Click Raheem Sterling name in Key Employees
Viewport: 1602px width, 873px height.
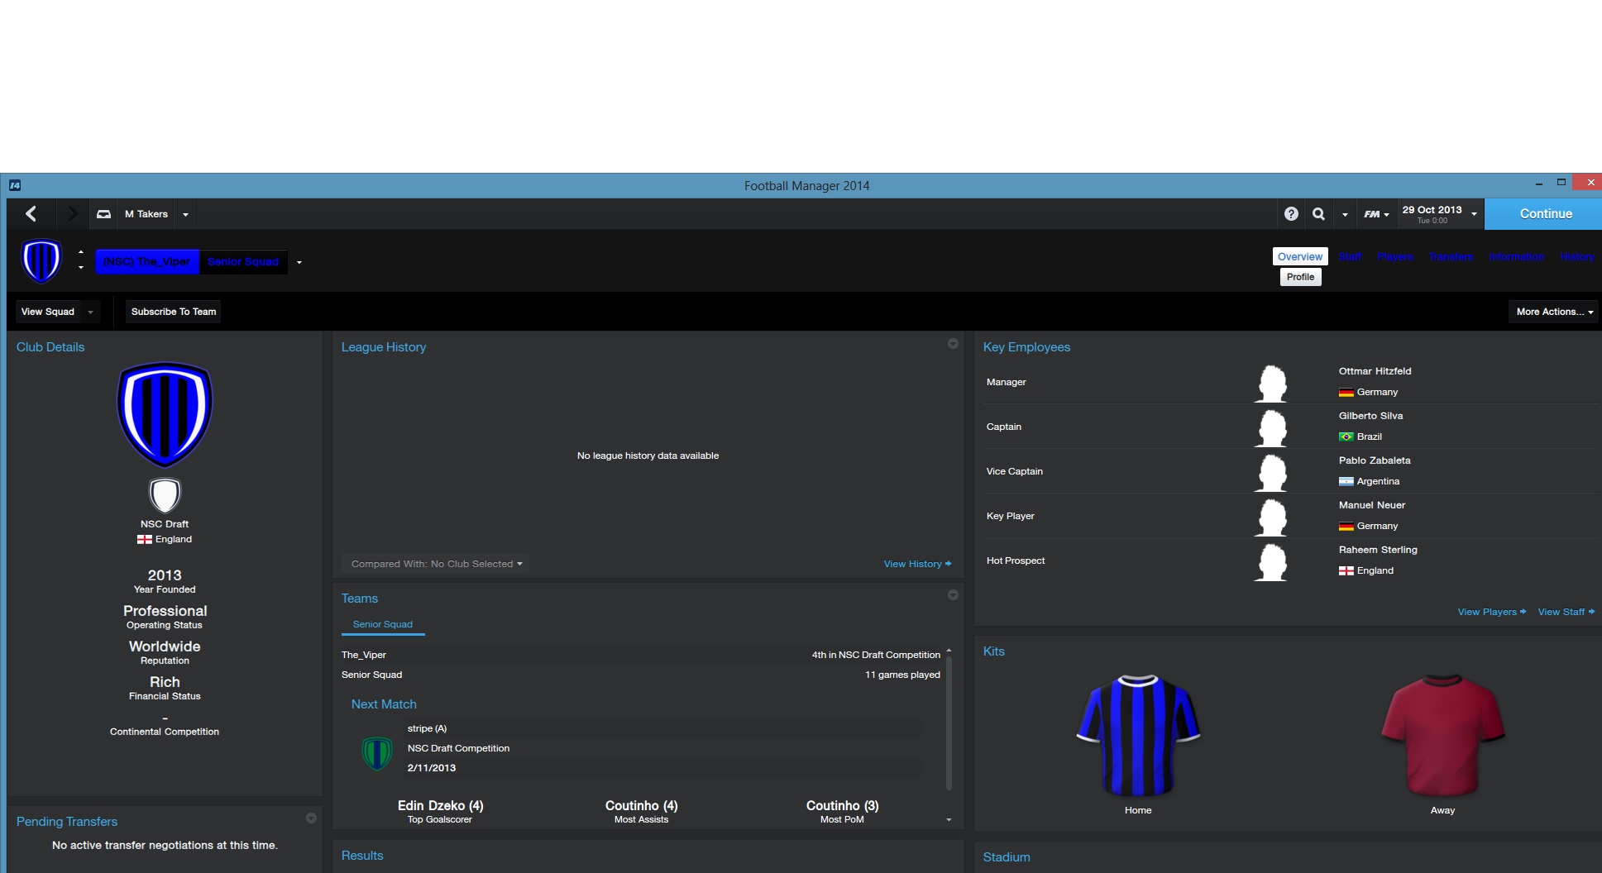click(x=1378, y=550)
